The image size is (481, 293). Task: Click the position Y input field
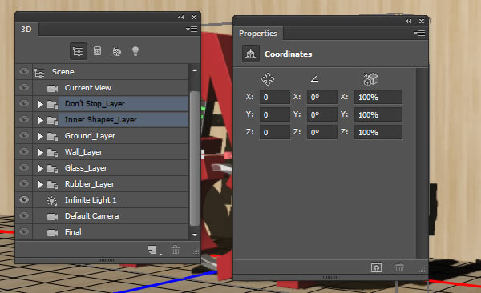coord(274,115)
